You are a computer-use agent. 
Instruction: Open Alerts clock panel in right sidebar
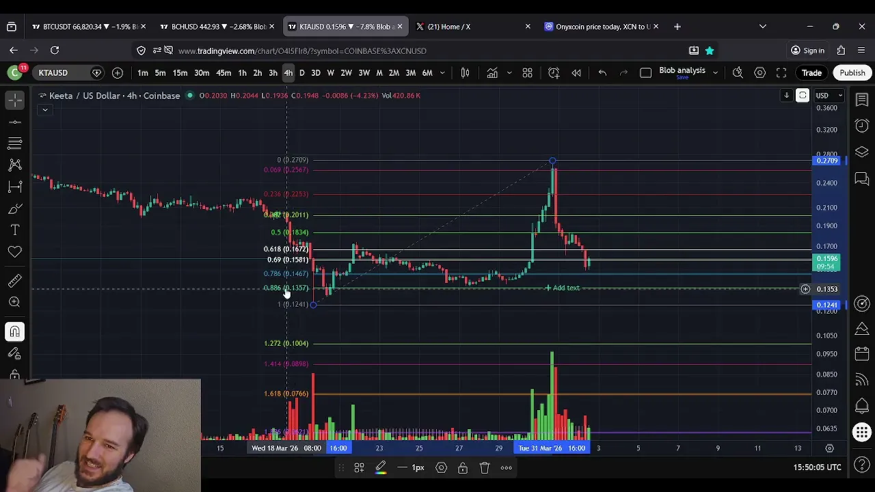tap(862, 126)
